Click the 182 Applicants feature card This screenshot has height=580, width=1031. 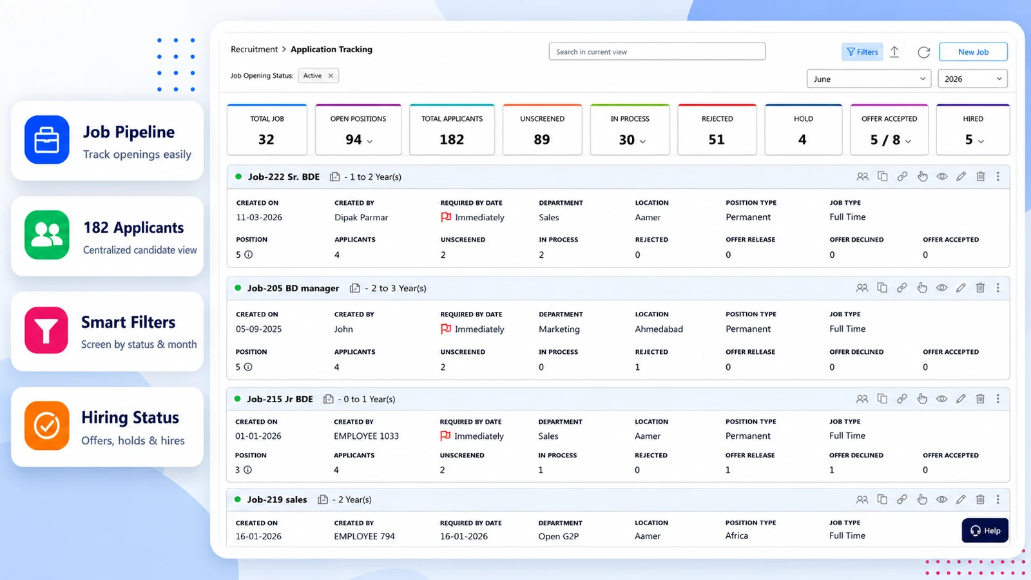tap(107, 236)
